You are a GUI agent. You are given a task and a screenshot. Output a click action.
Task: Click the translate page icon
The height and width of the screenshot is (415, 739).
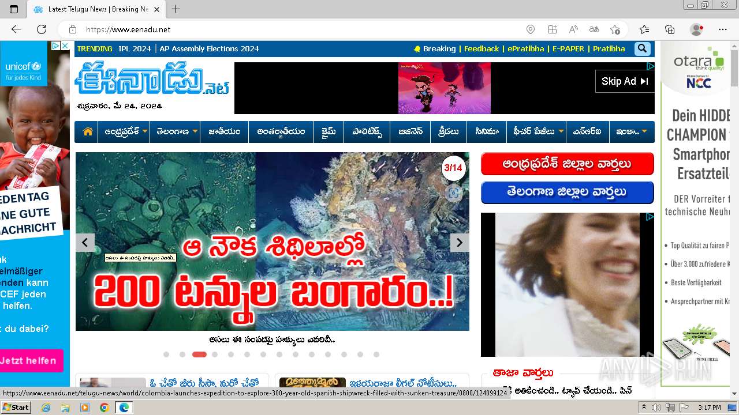[594, 29]
